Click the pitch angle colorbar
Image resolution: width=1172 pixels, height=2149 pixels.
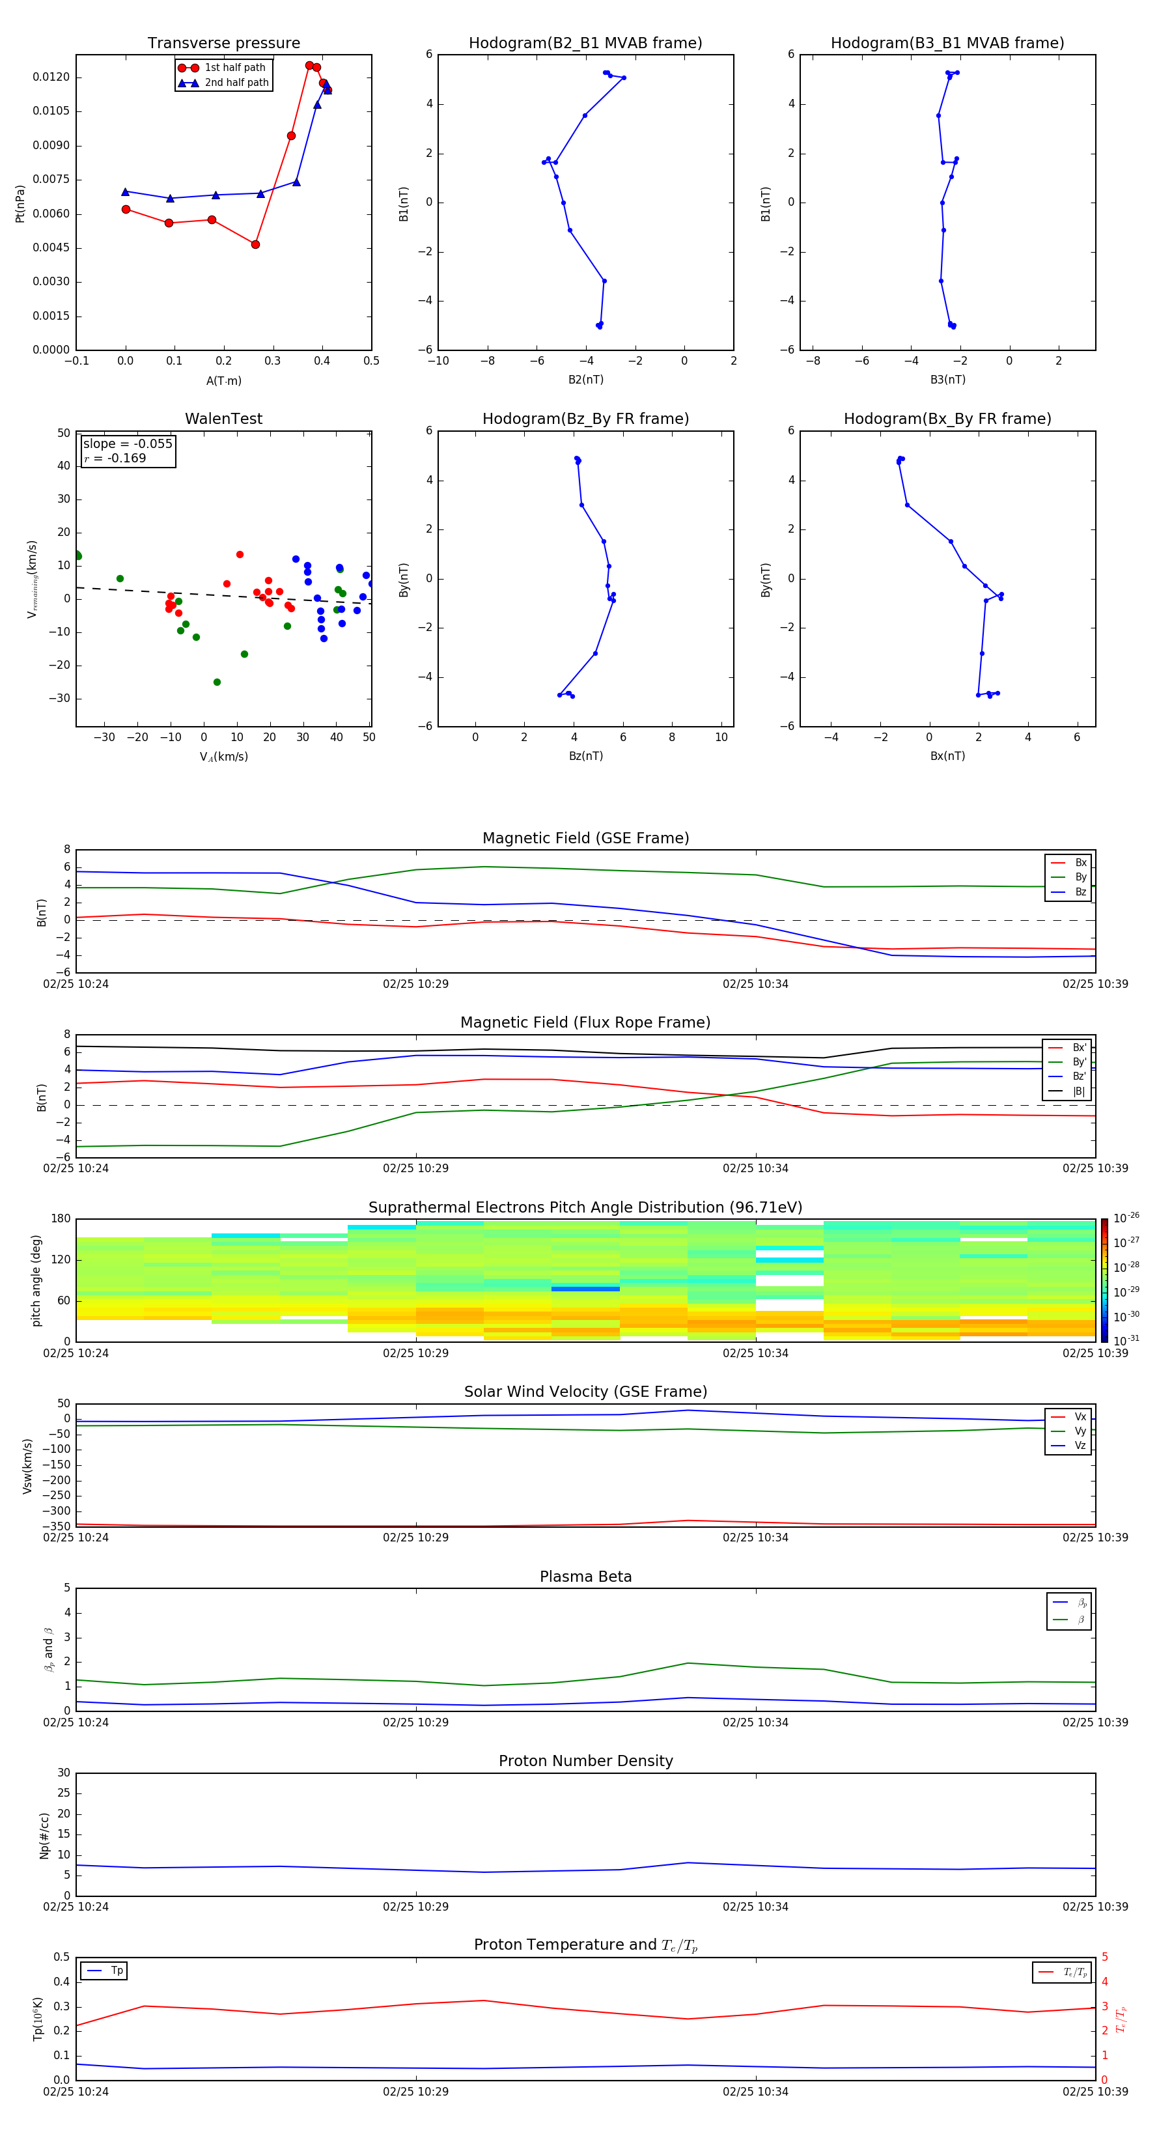pyautogui.click(x=1104, y=1280)
